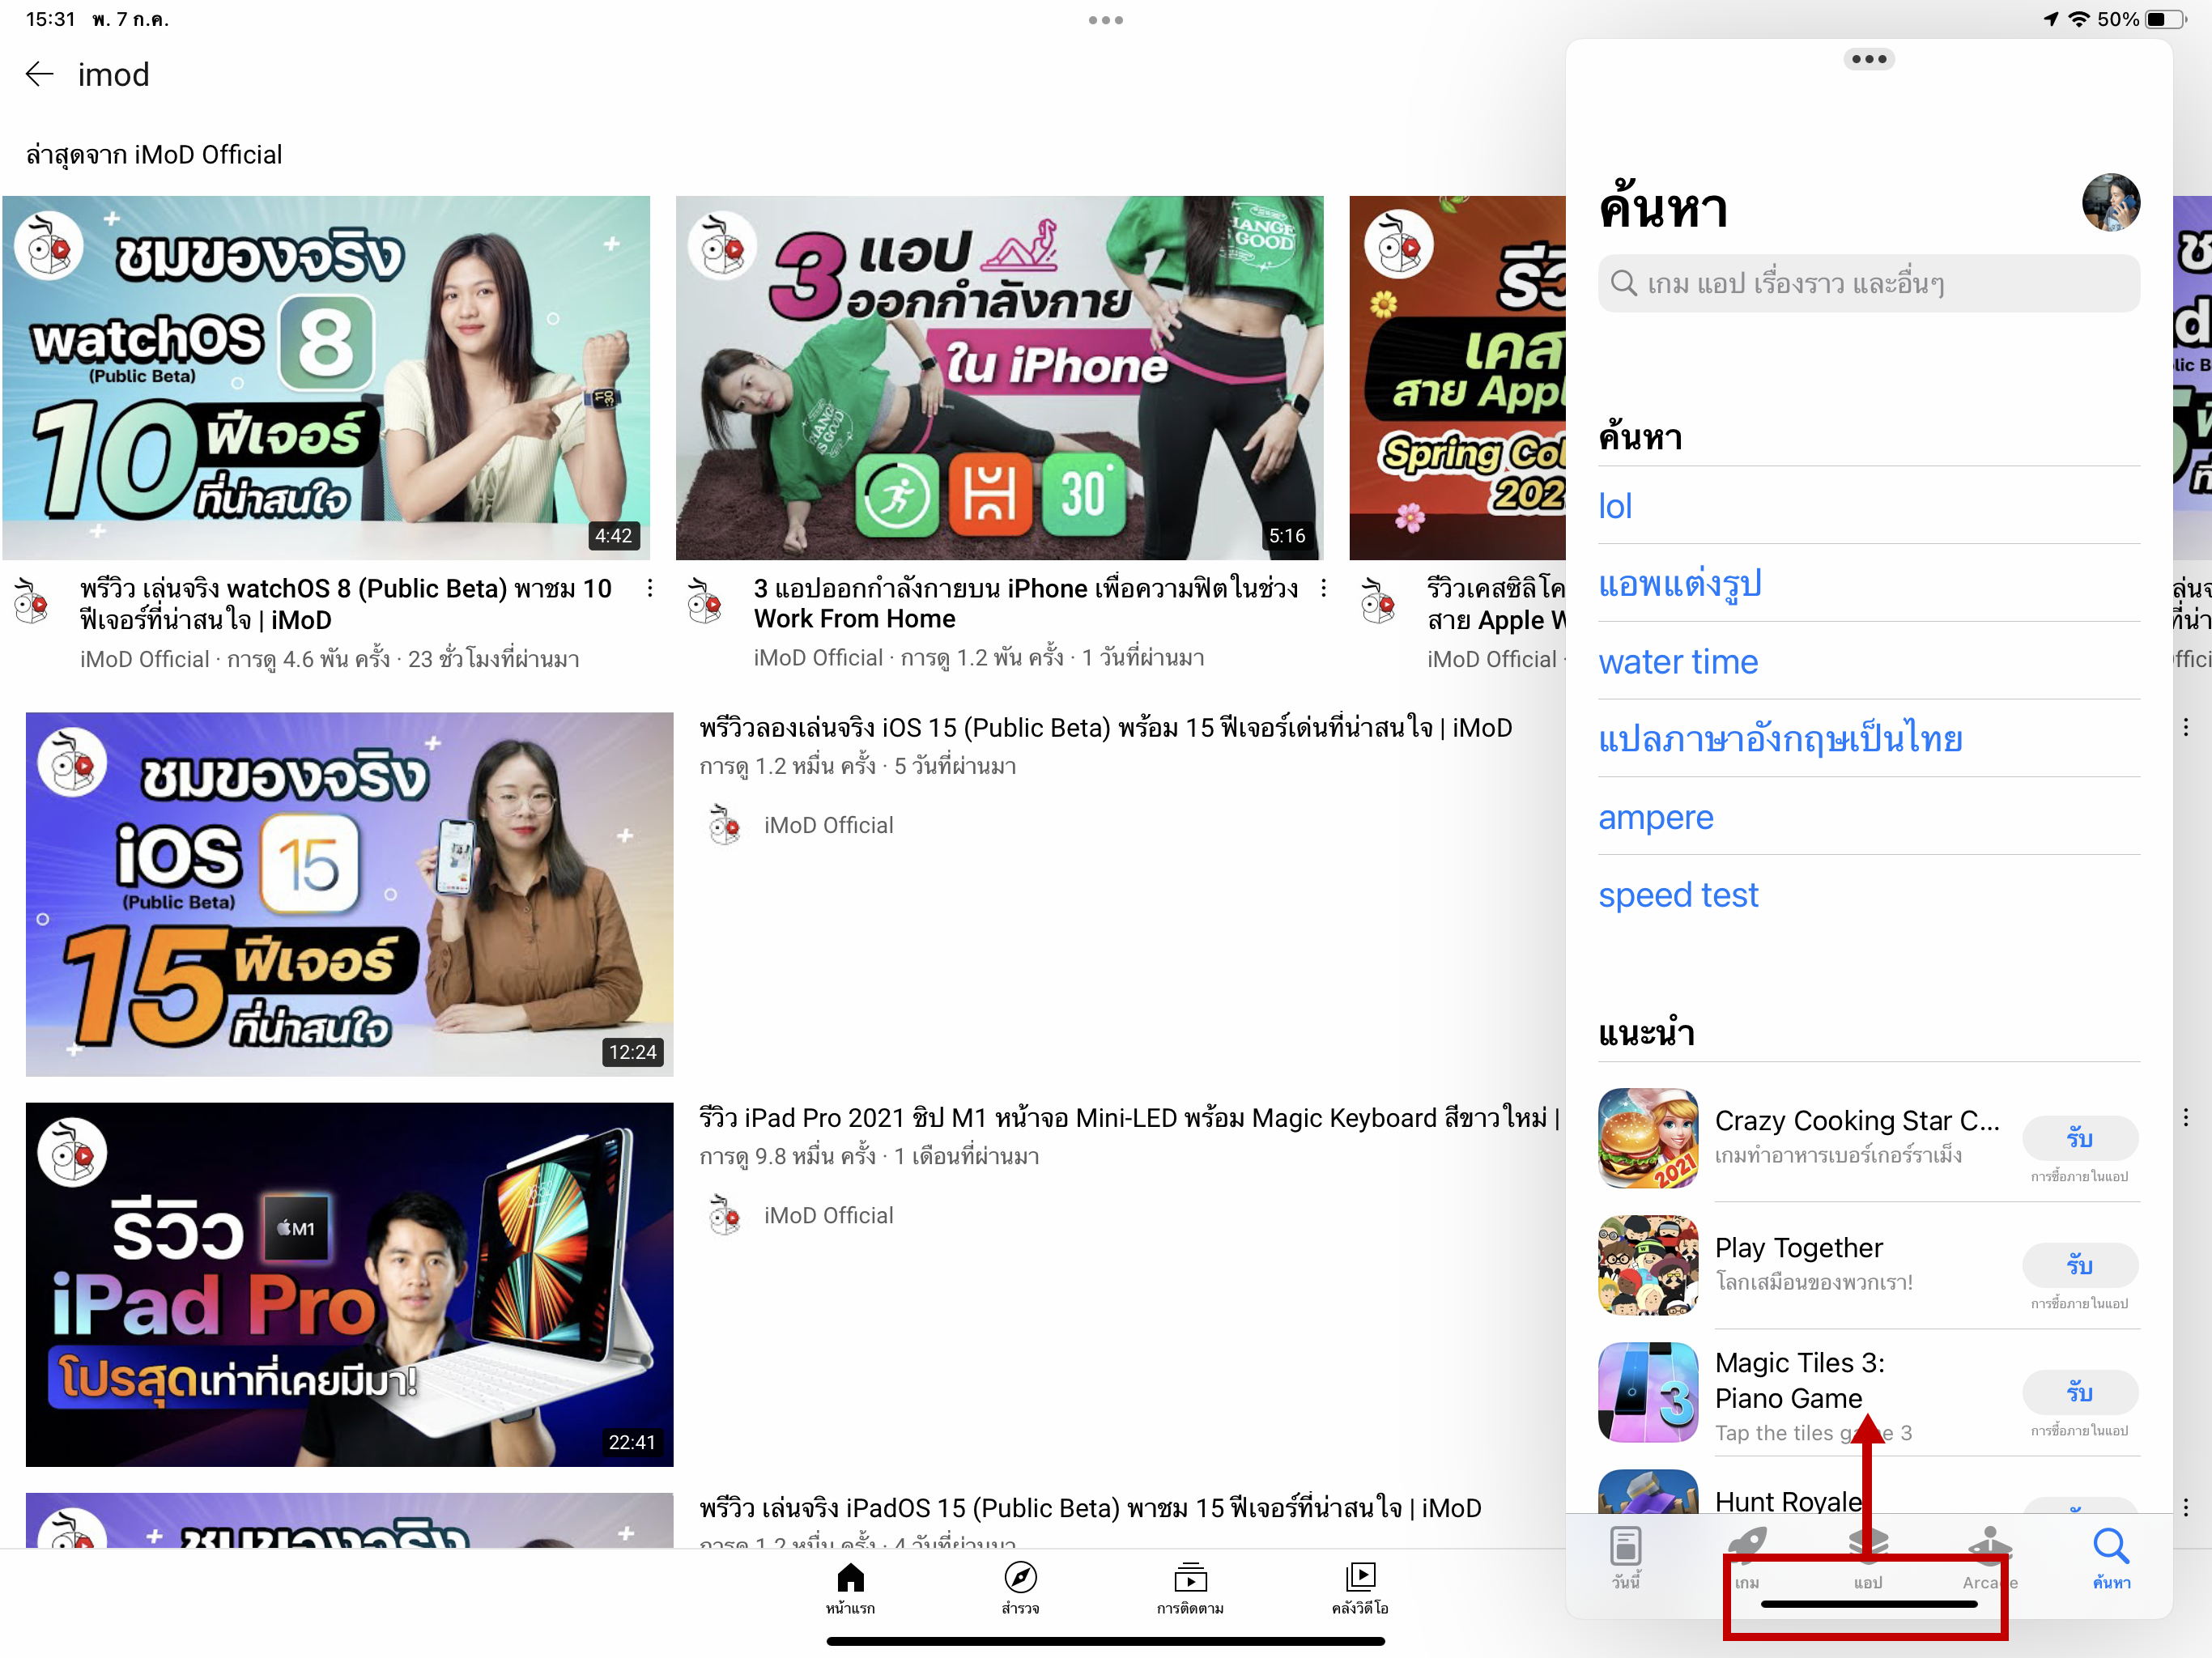The width and height of the screenshot is (2212, 1658).
Task: Get the Crazy Cooking Star app
Action: [2080, 1138]
